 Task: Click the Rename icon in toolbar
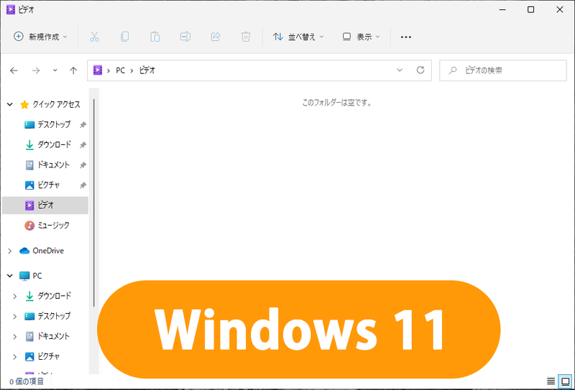[x=185, y=37]
